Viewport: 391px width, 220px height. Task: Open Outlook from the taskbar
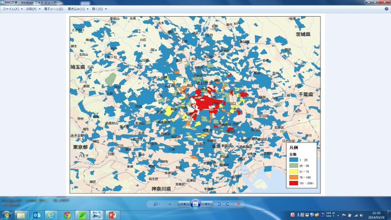[37, 215]
